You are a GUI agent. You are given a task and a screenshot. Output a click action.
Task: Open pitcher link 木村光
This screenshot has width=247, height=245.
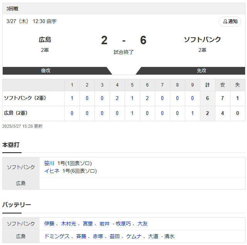68,224
